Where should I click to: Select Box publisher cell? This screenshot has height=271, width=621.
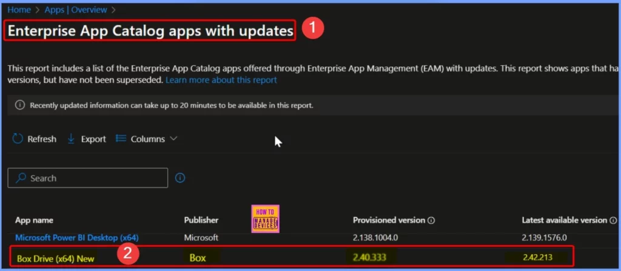tap(198, 258)
